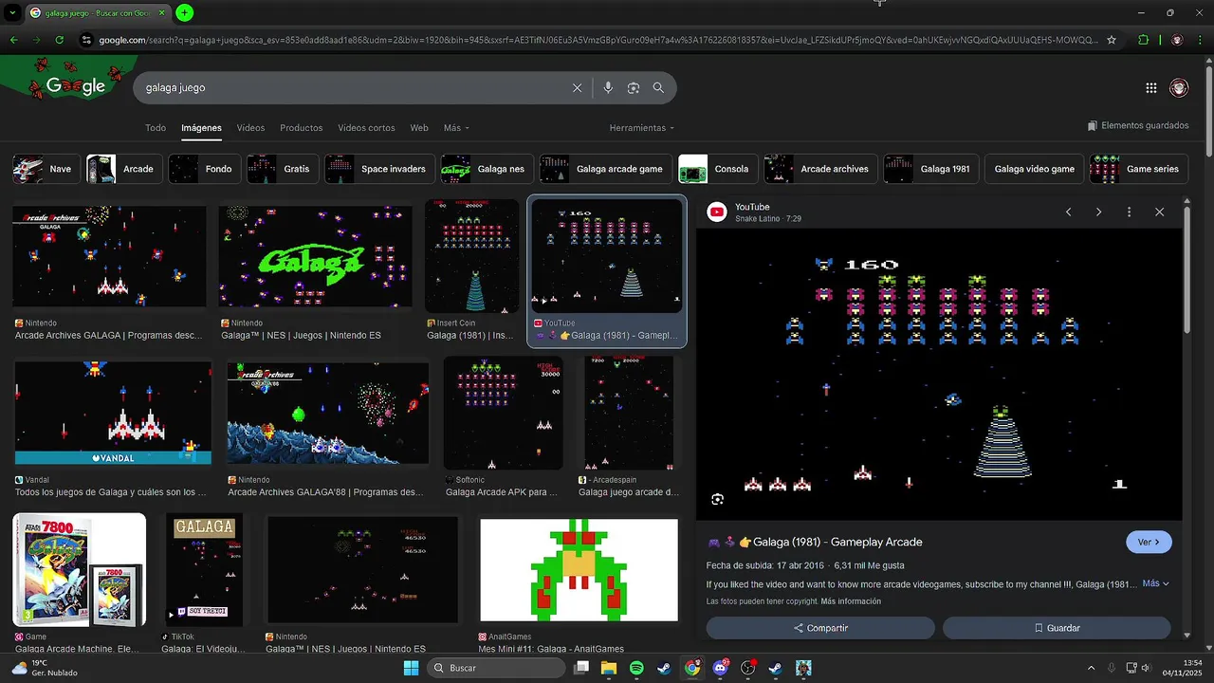Open three-dot options in preview panel
1214x683 pixels.
[1129, 212]
